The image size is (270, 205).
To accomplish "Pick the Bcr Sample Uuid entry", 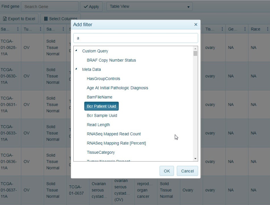I will [x=102, y=116].
